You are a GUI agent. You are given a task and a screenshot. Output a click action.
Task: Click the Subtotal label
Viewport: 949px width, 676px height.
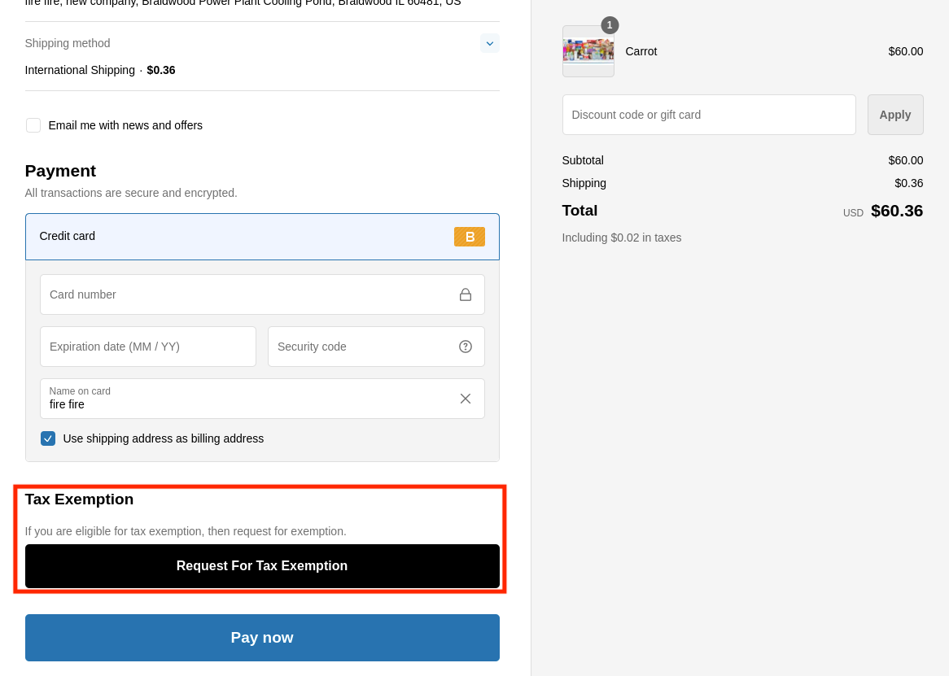point(582,160)
